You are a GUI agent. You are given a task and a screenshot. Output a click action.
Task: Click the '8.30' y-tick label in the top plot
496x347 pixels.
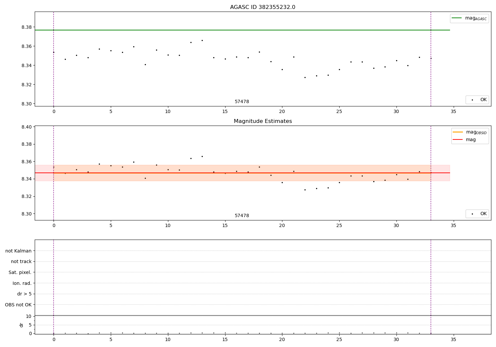pyautogui.click(x=27, y=104)
